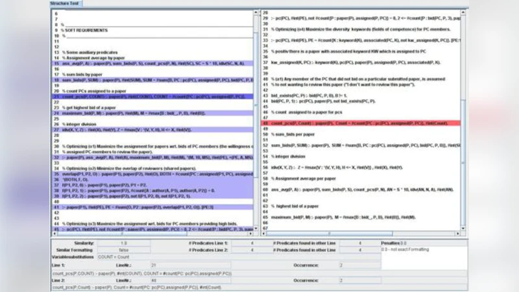Click the Similarity value field
The width and height of the screenshot is (519, 292).
click(x=125, y=243)
